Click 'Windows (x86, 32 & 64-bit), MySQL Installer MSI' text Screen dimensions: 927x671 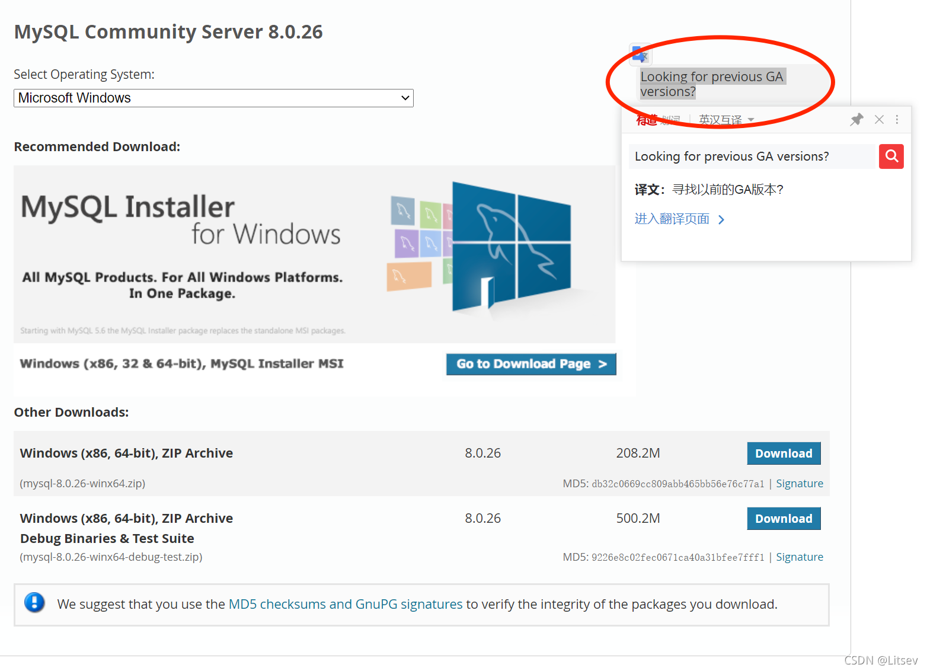pyautogui.click(x=182, y=363)
